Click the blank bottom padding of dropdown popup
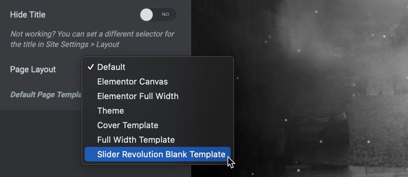408x177 pixels. tap(158, 163)
